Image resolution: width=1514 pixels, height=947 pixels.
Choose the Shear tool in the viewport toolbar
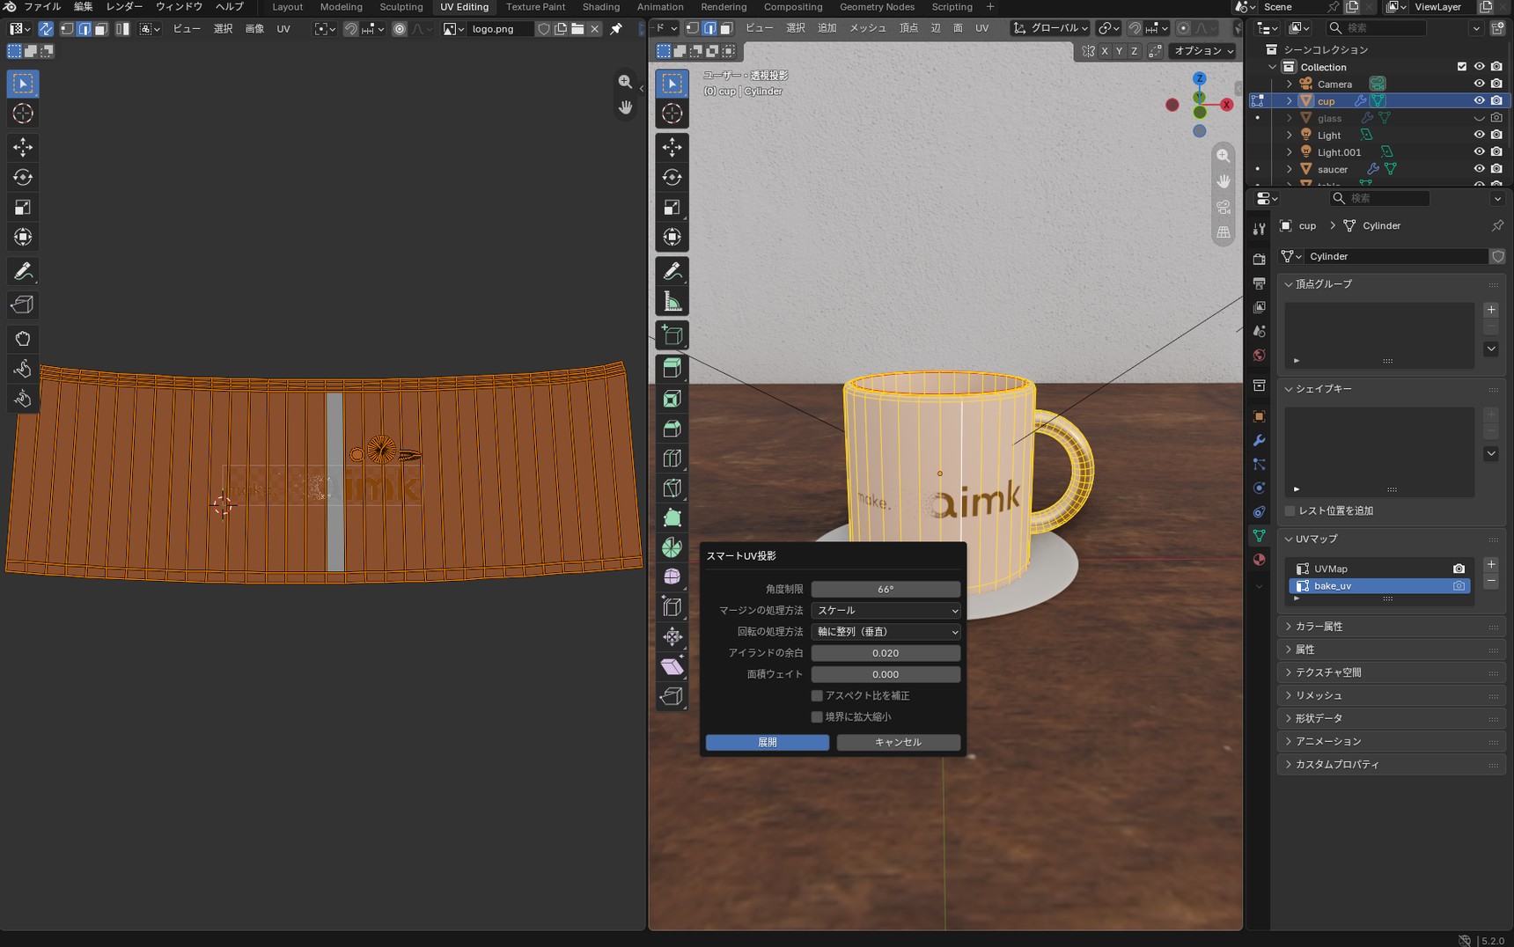coord(672,666)
